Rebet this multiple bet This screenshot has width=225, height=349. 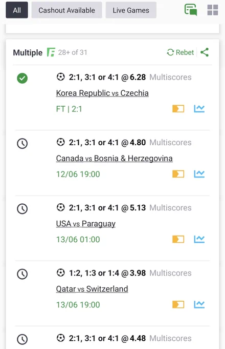pos(180,52)
